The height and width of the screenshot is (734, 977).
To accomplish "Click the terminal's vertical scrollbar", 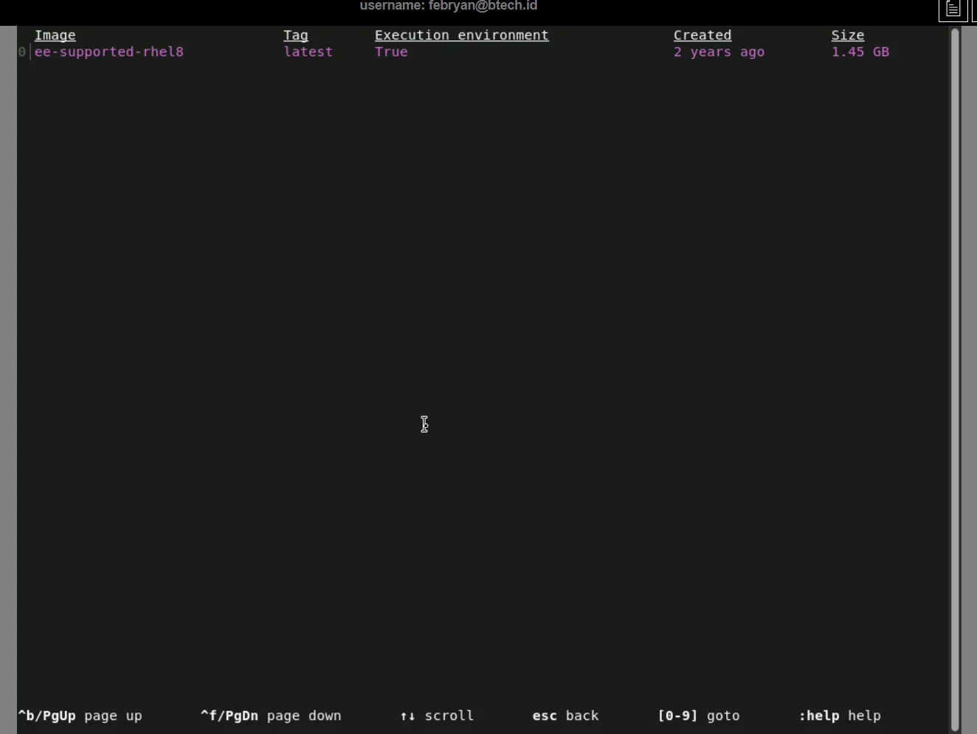I will (954, 369).
